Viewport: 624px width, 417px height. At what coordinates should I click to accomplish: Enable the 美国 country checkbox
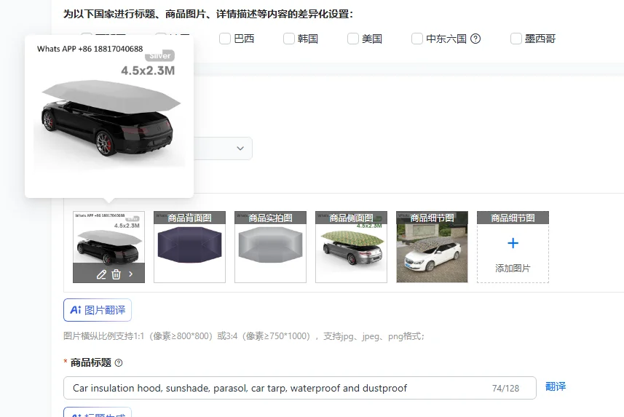tap(353, 39)
